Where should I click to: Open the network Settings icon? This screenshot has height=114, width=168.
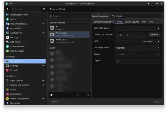coord(7,66)
